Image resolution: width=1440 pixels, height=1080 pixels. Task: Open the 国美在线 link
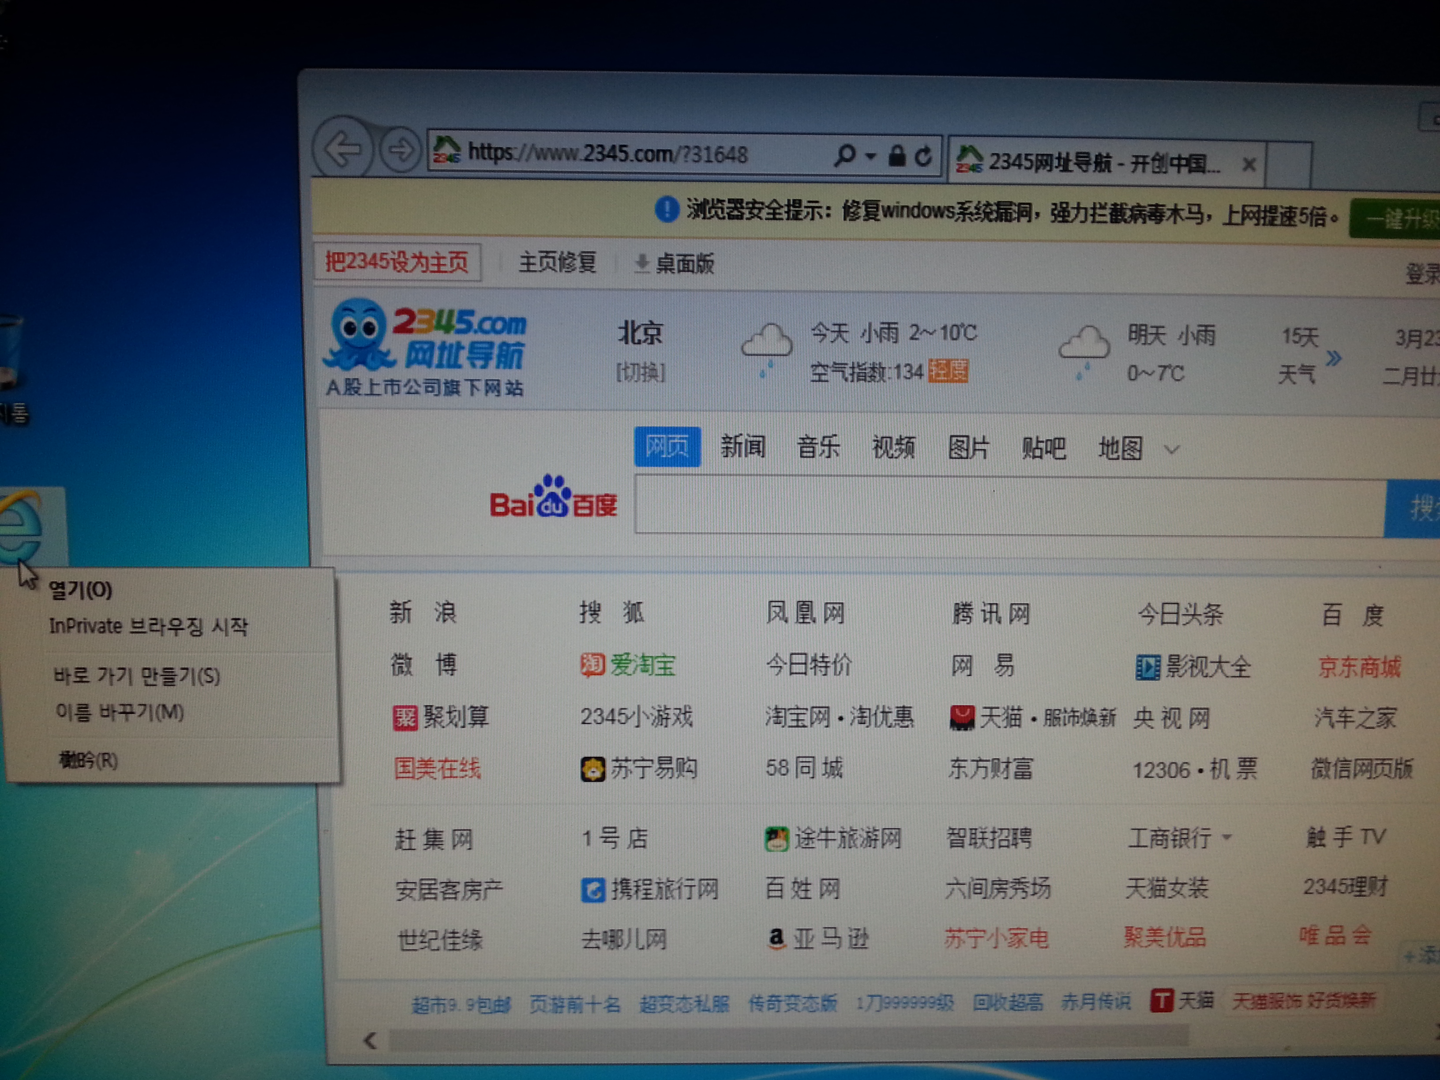coord(437,769)
